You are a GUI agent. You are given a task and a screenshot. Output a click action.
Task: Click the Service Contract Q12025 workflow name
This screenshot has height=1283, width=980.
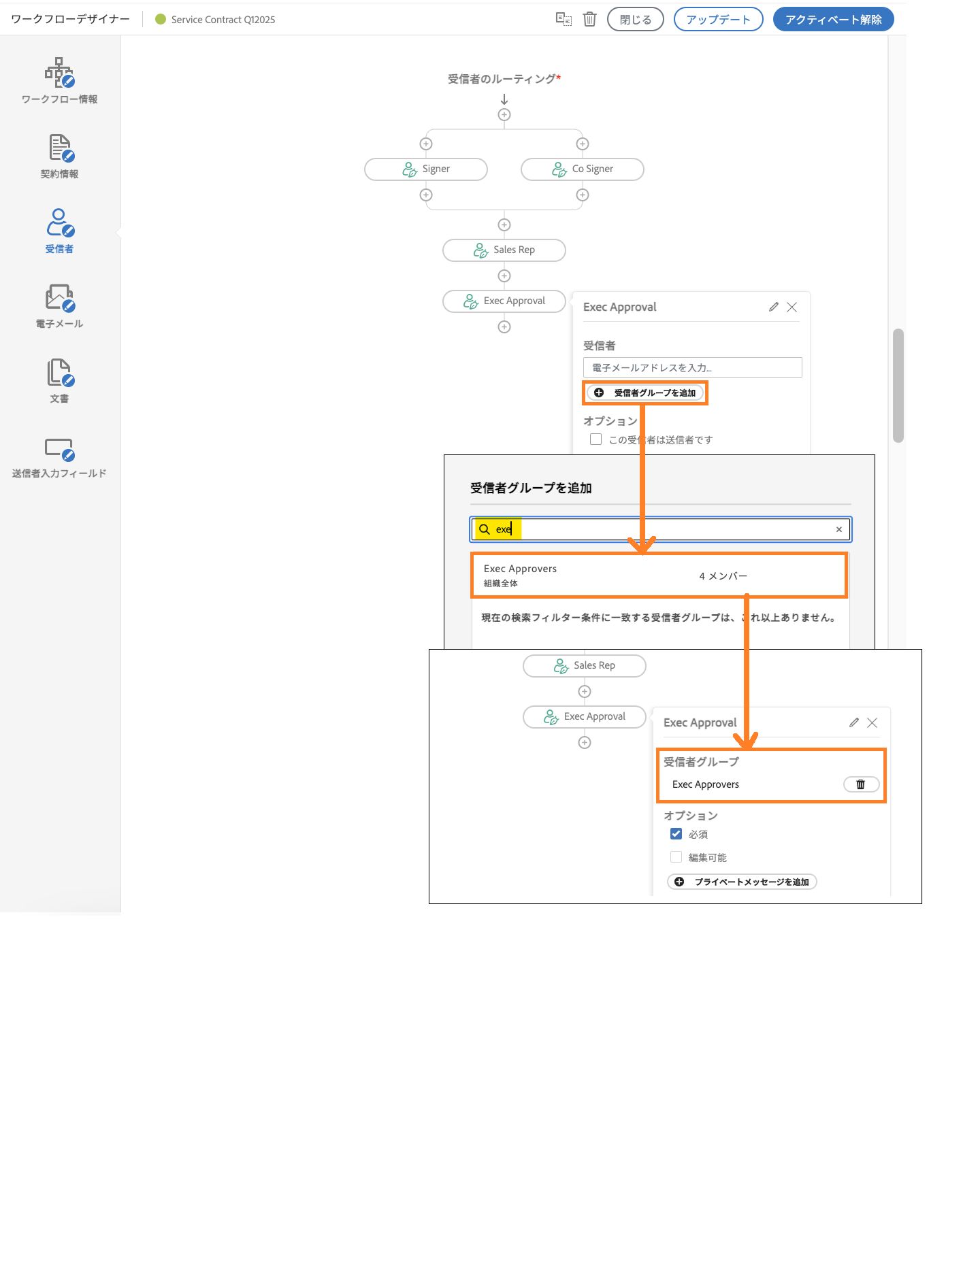click(x=223, y=20)
